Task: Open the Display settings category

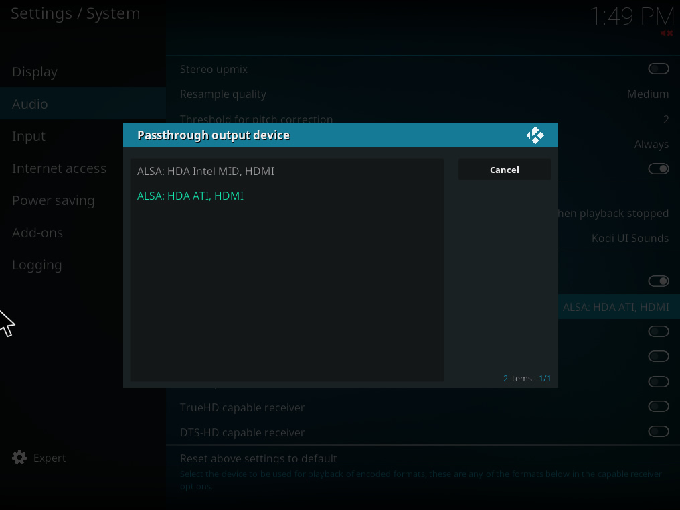Action: pyautogui.click(x=35, y=72)
